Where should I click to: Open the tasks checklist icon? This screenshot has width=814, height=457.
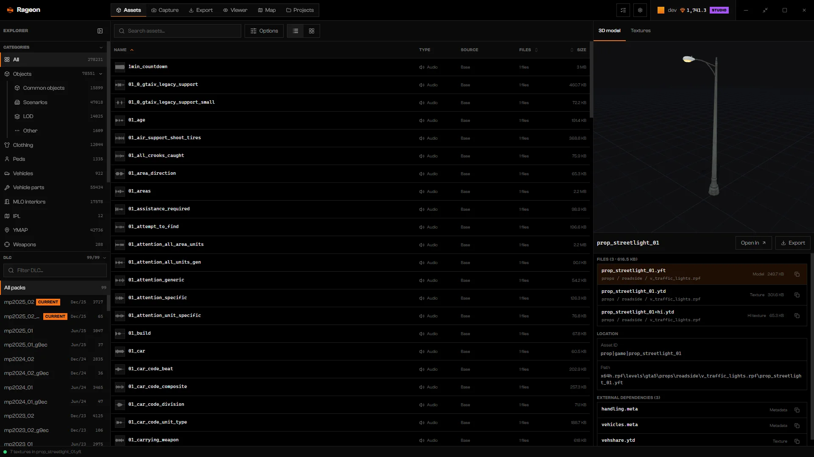coord(623,10)
